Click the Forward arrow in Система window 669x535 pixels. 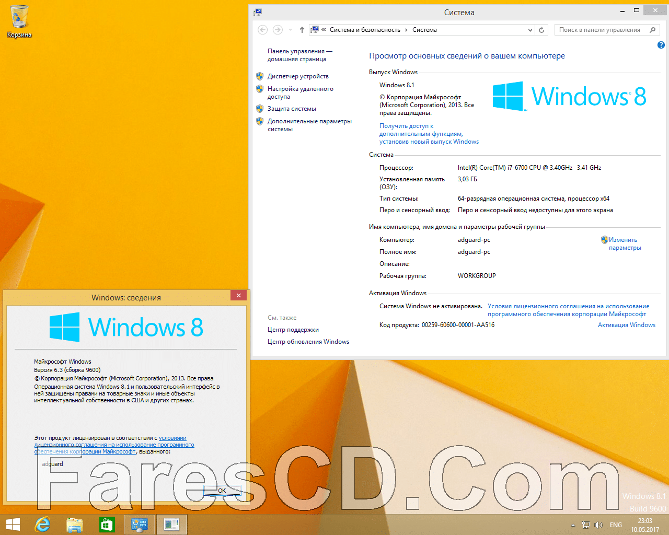(x=278, y=30)
